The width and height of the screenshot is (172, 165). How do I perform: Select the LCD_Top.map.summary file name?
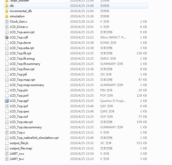click(27, 85)
